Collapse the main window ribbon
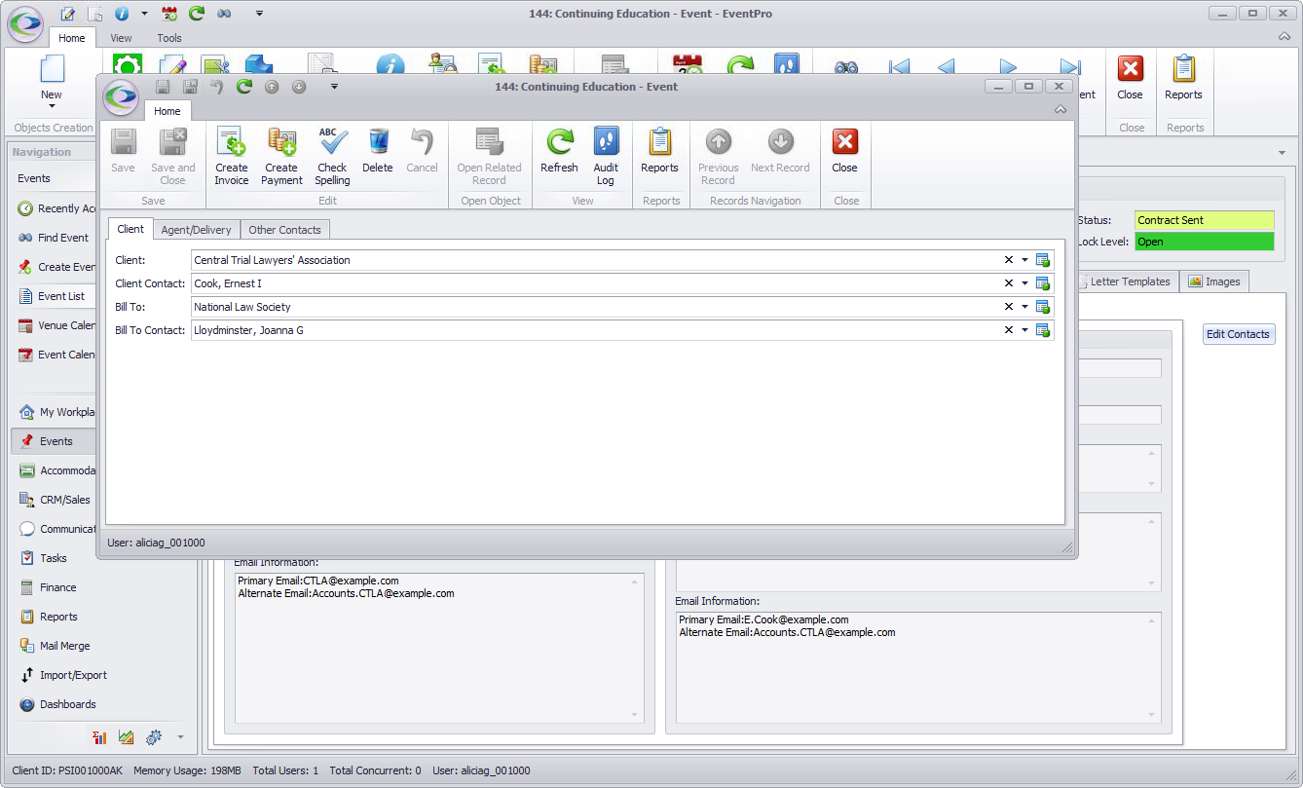The height and width of the screenshot is (788, 1303). (1284, 37)
